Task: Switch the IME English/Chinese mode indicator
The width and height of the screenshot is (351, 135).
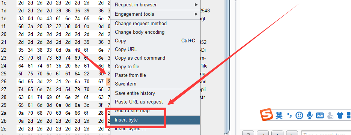Action: 279,115
